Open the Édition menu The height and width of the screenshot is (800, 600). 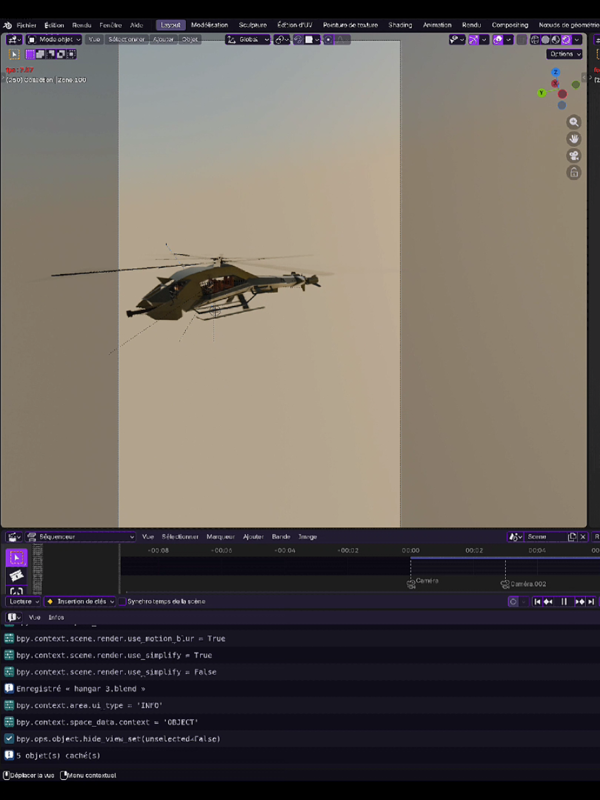[54, 25]
